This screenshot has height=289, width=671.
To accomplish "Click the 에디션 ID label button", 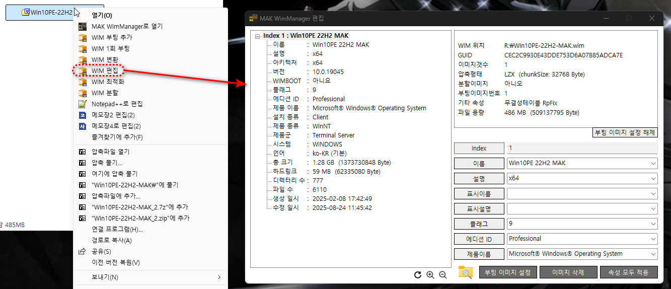I will (x=479, y=239).
